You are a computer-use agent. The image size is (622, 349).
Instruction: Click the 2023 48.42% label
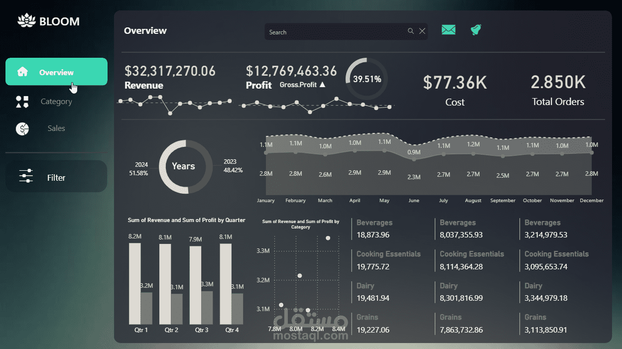[233, 166]
